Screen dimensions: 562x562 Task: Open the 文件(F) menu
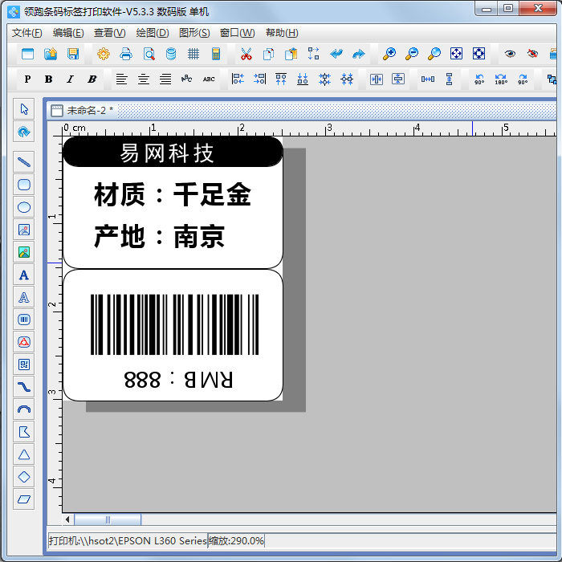pos(26,33)
